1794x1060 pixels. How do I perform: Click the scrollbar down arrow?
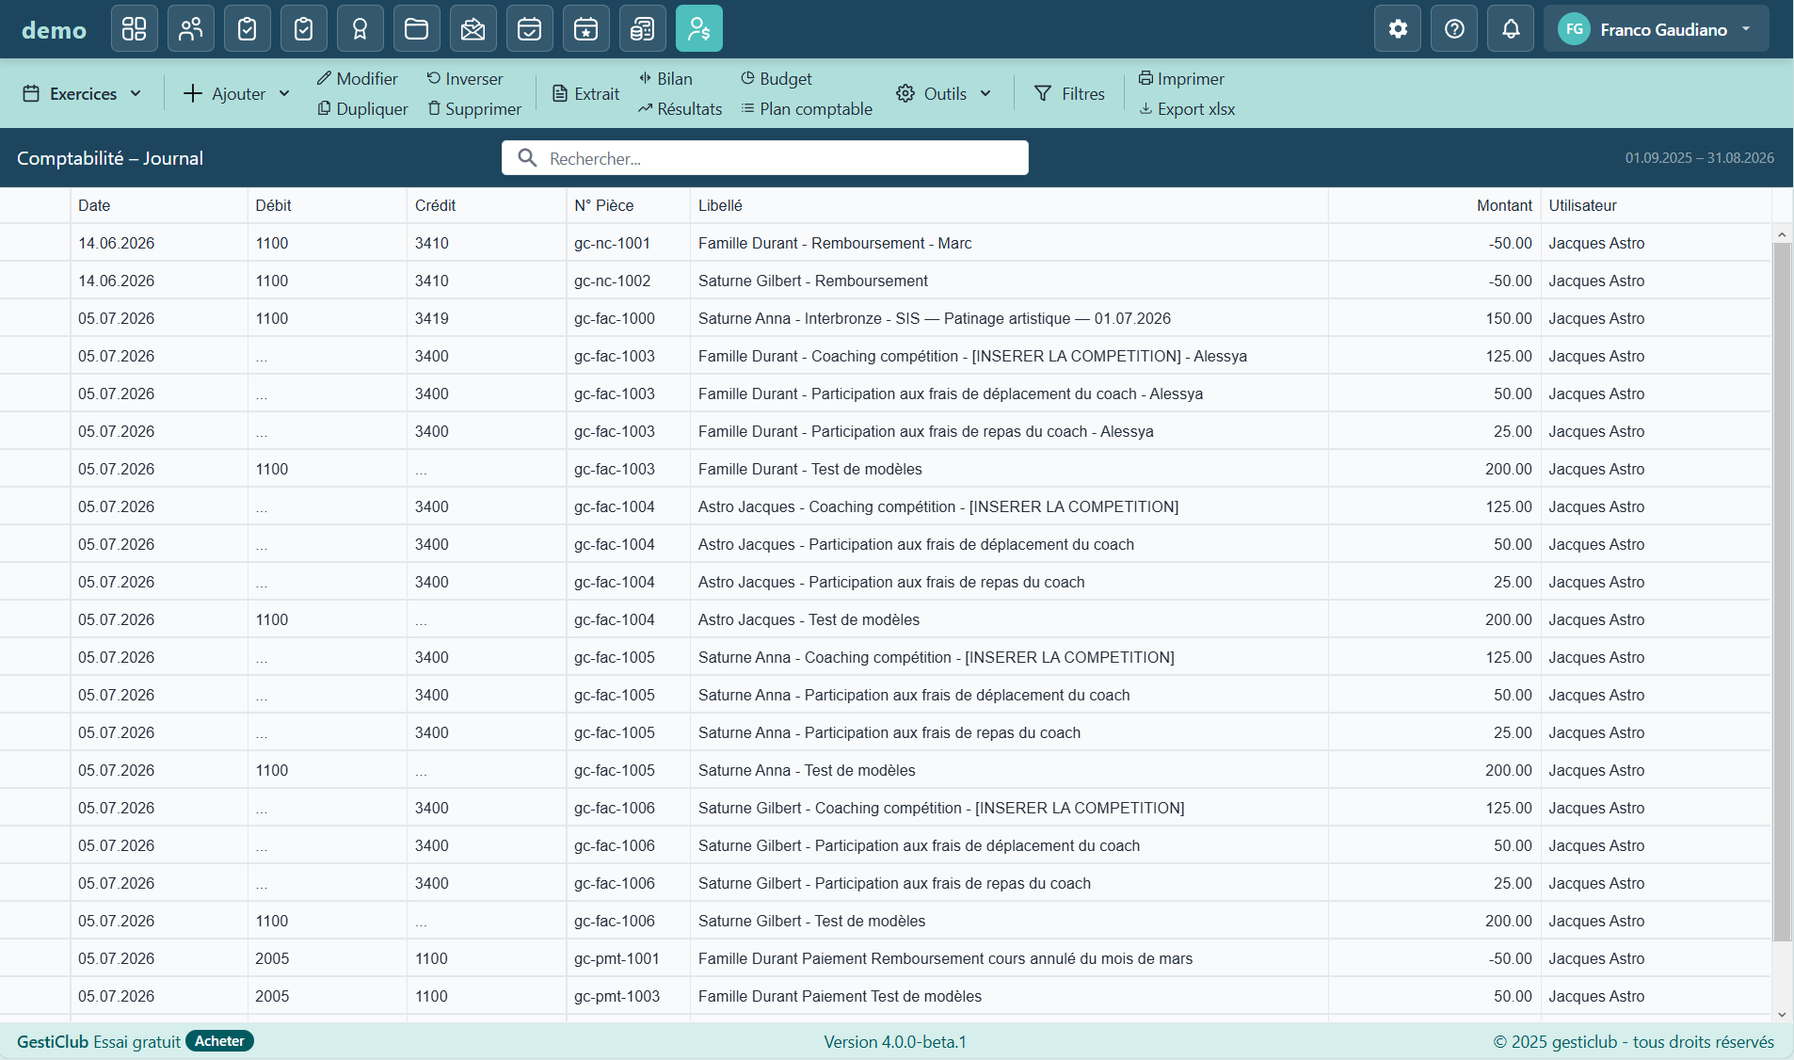pos(1782,1014)
